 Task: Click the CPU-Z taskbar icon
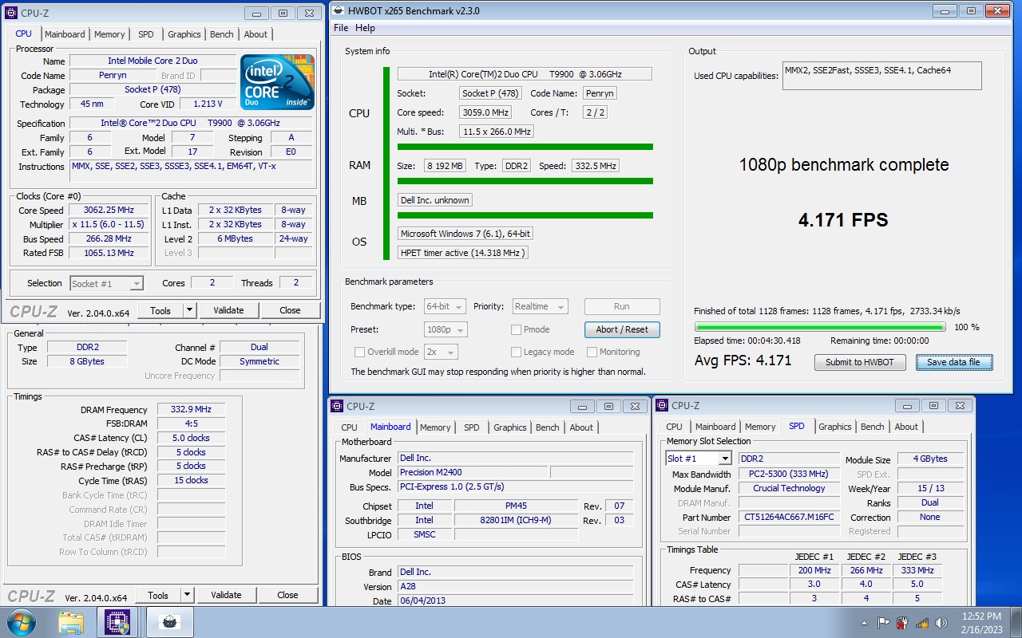click(118, 622)
